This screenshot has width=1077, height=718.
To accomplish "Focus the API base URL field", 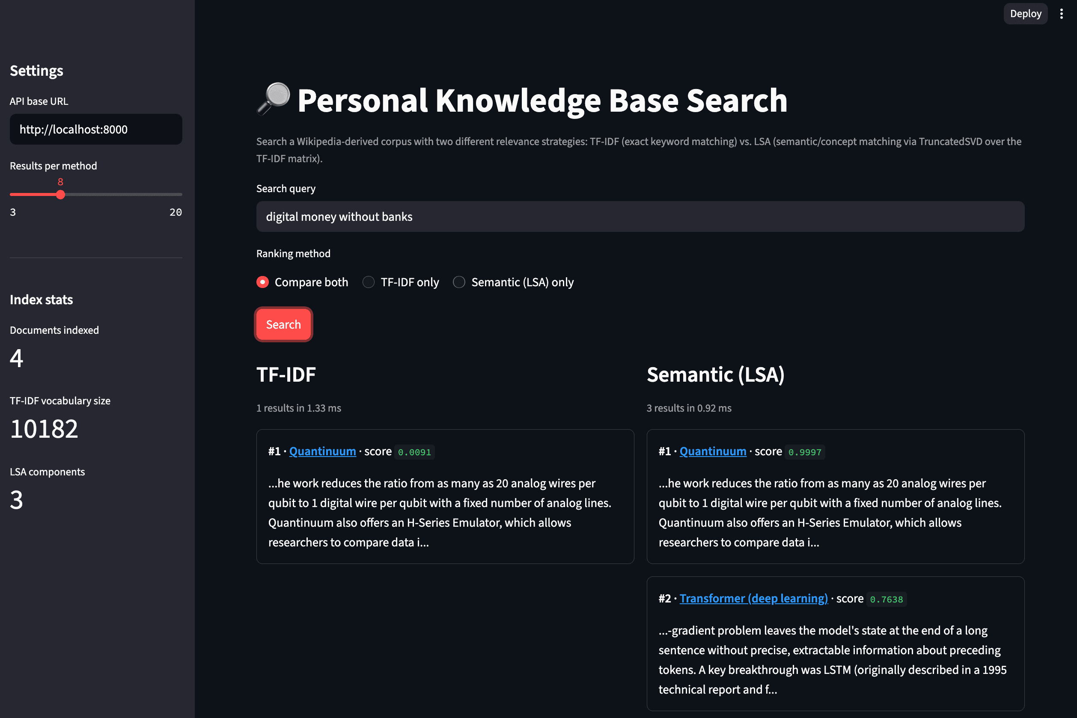I will pos(96,130).
